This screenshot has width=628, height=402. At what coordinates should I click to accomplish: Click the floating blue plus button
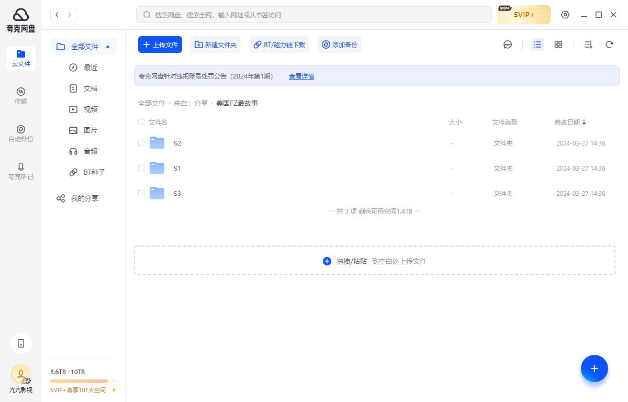(595, 368)
